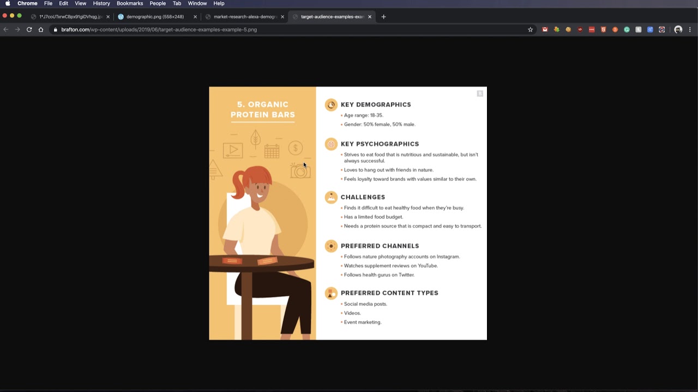The image size is (698, 392).
Task: Open the blocked-circle extension icon
Action: pyautogui.click(x=662, y=29)
